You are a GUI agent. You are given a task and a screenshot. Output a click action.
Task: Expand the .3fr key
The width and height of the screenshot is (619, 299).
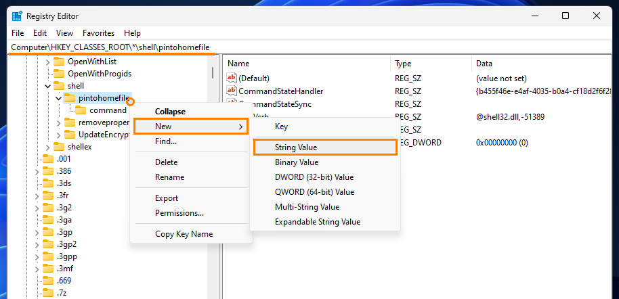[x=37, y=196]
